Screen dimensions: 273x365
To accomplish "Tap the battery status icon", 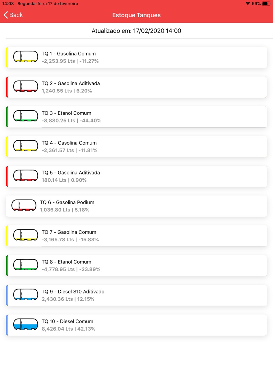I will (266, 4).
